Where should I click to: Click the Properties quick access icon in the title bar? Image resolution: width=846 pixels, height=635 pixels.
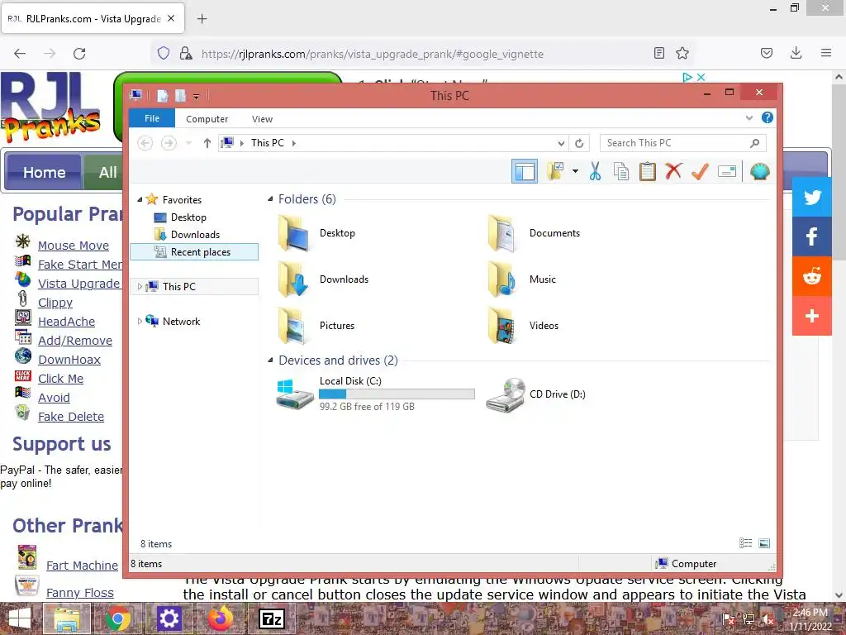163,96
